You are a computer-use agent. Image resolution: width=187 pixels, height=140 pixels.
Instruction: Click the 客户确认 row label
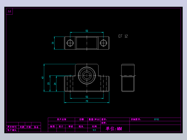(x=12, y=130)
